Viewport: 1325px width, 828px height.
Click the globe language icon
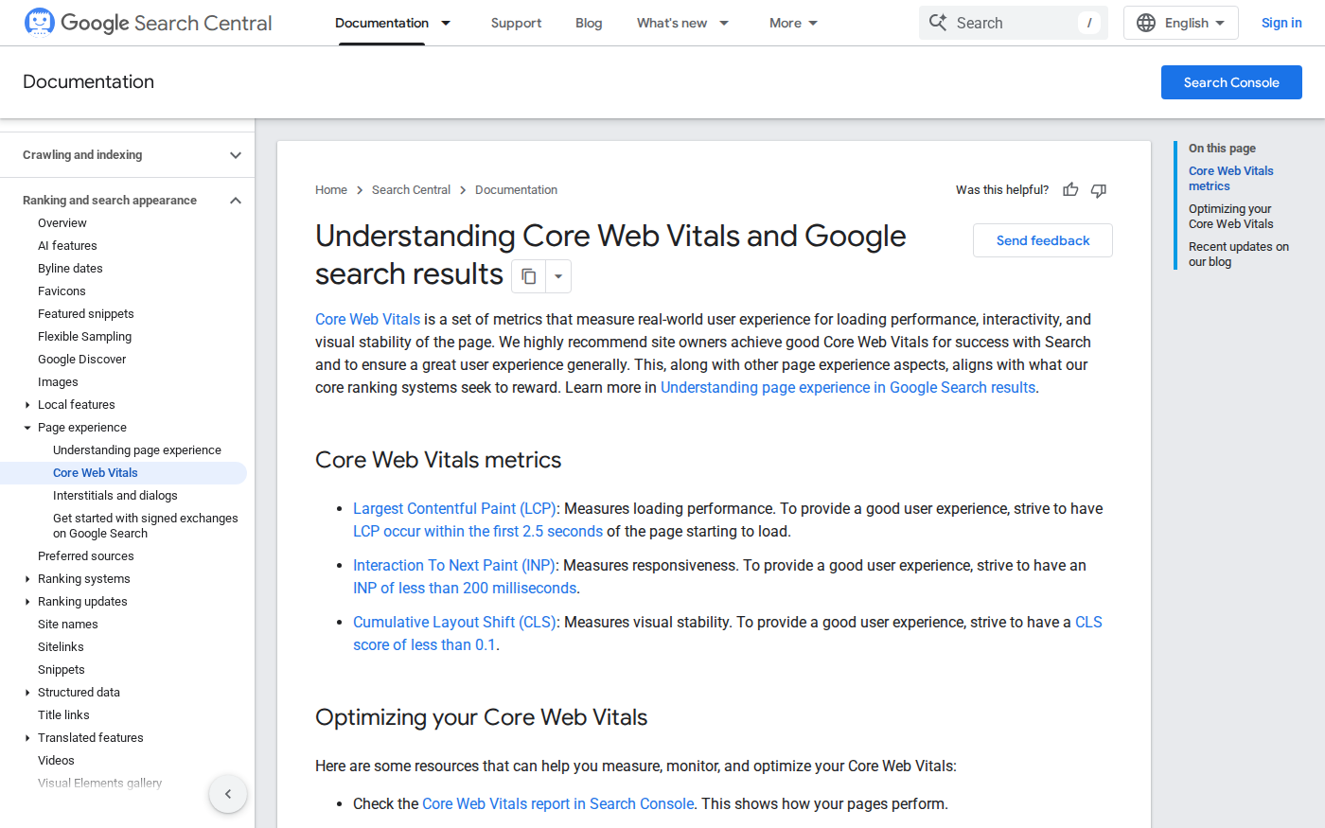click(x=1146, y=23)
